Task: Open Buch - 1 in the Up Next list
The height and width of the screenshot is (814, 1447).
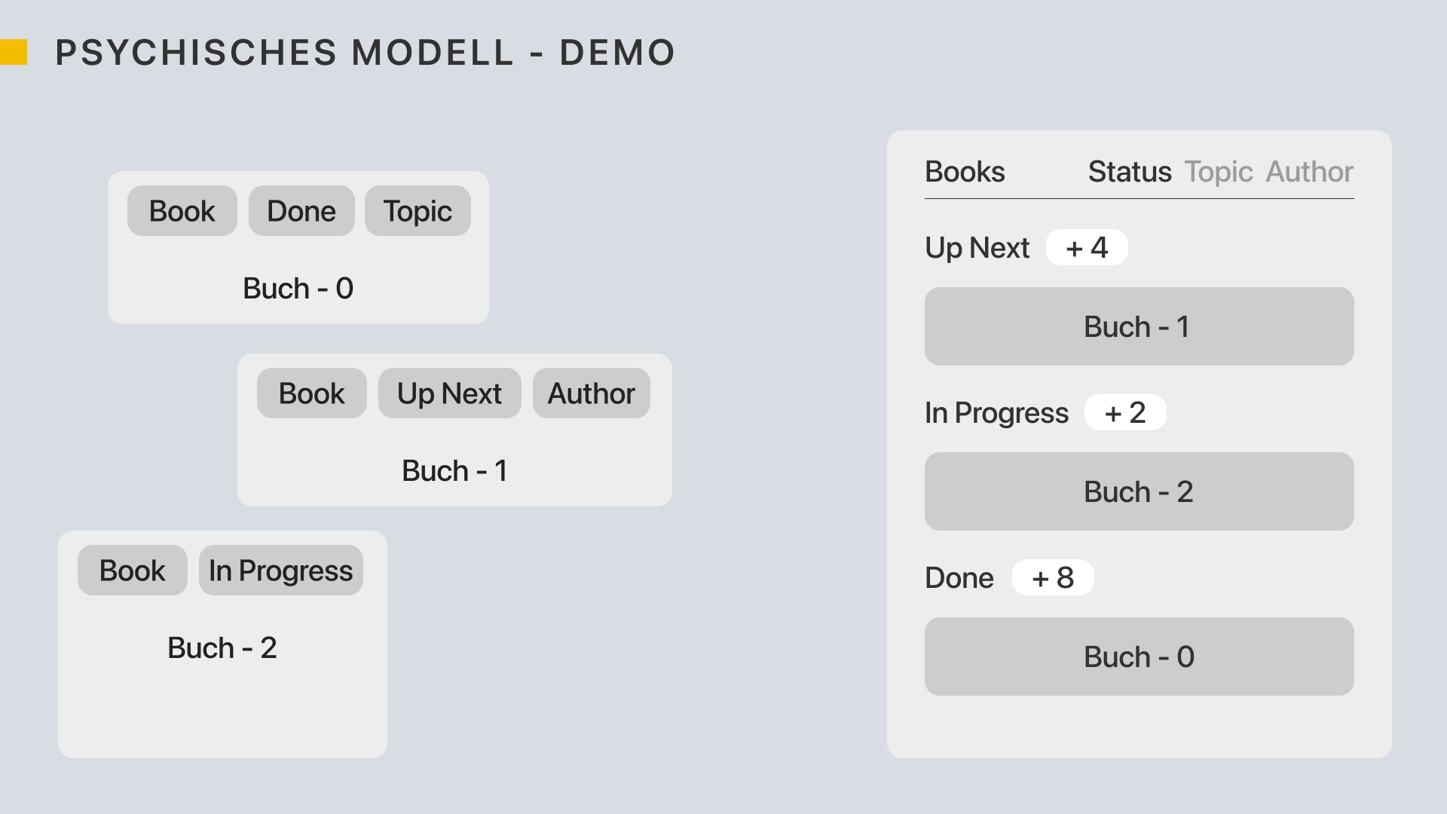Action: 1139,326
